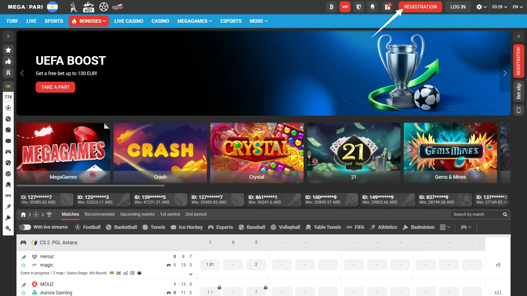Select FIFA icon in left sidebar
This screenshot has width=527, height=296.
(x=8, y=196)
